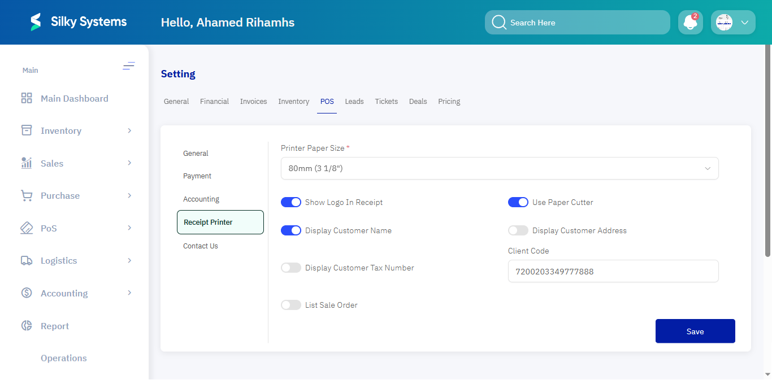
Task: Collapse sidebar using the hamburger menu icon
Action: pos(129,66)
